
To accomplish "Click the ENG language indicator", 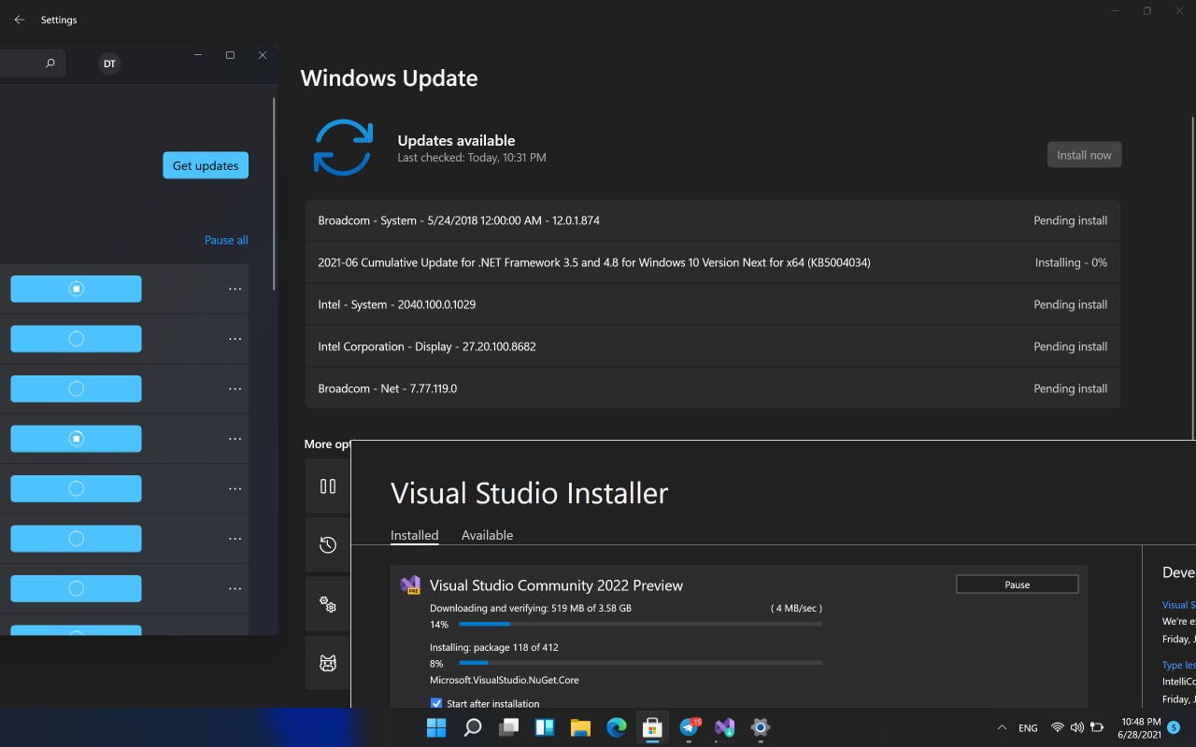I will (1028, 727).
